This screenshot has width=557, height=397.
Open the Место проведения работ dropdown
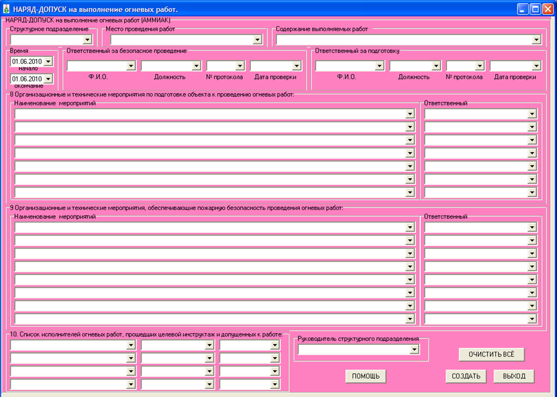click(x=258, y=39)
